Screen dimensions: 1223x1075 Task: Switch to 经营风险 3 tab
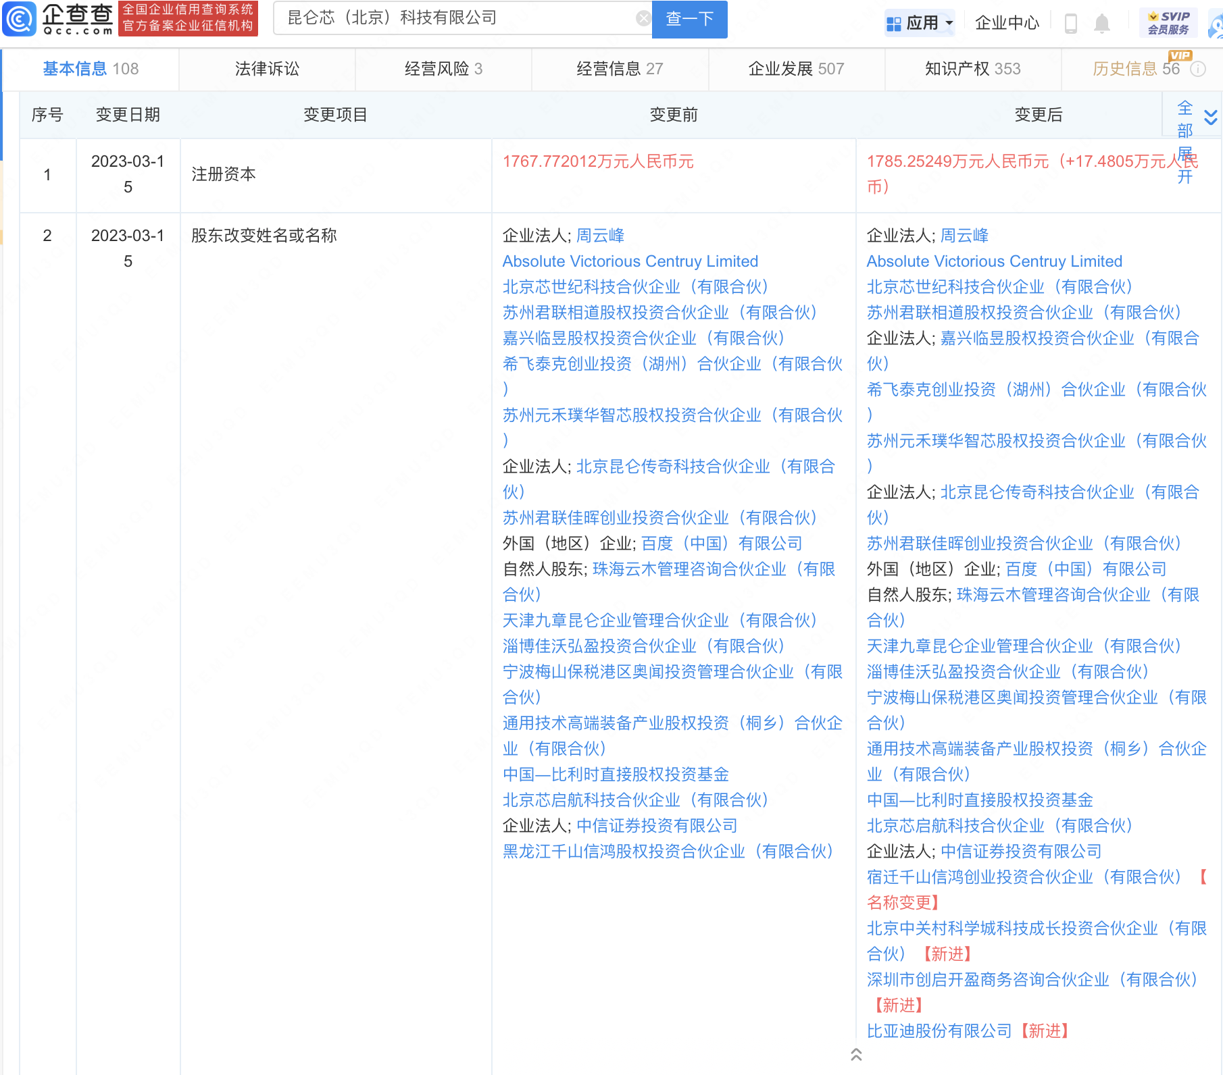point(443,69)
